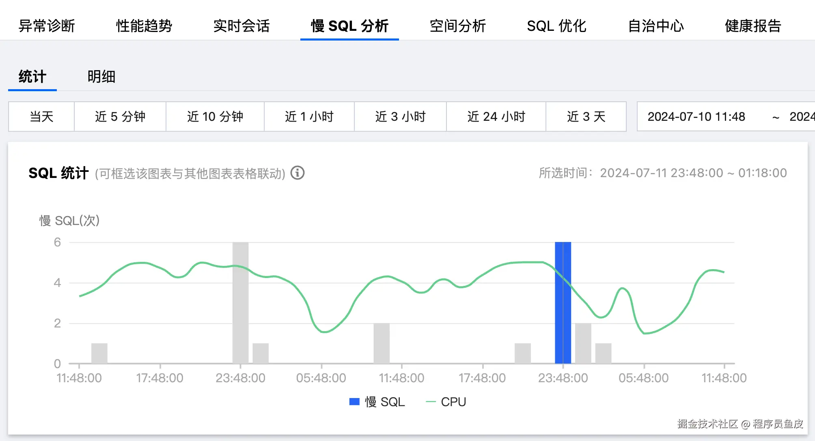This screenshot has height=441, width=815.
Task: View the 健康报告 tab
Action: [x=753, y=26]
